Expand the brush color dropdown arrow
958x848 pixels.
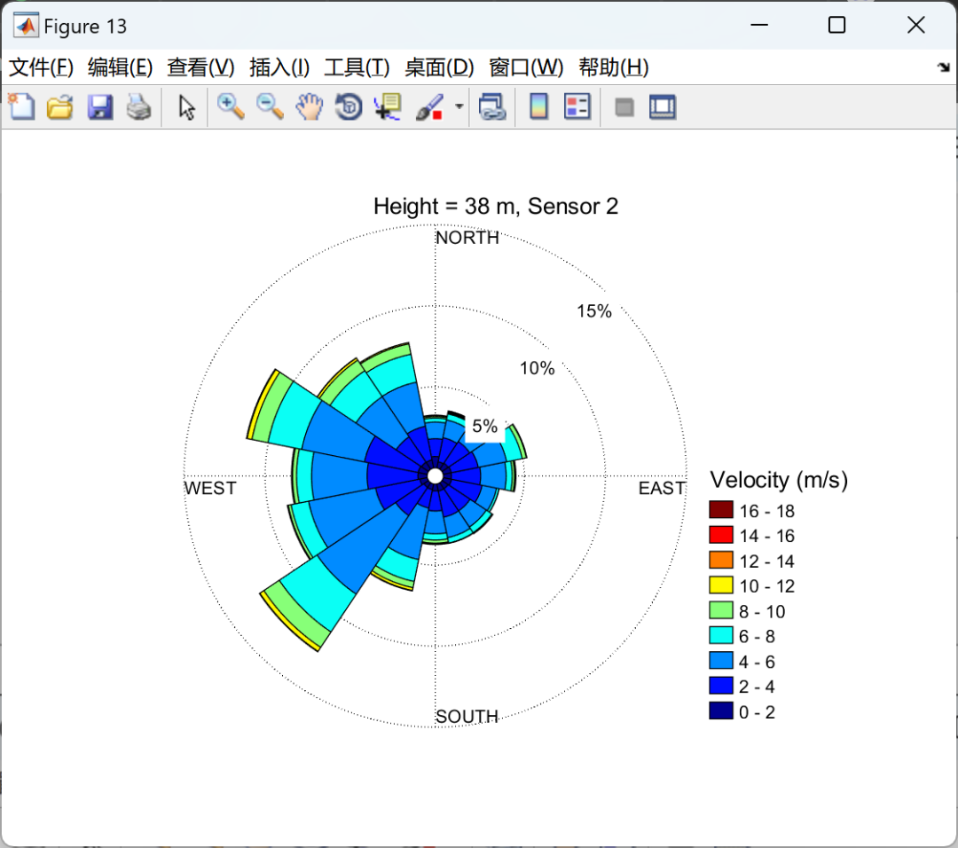pos(459,107)
